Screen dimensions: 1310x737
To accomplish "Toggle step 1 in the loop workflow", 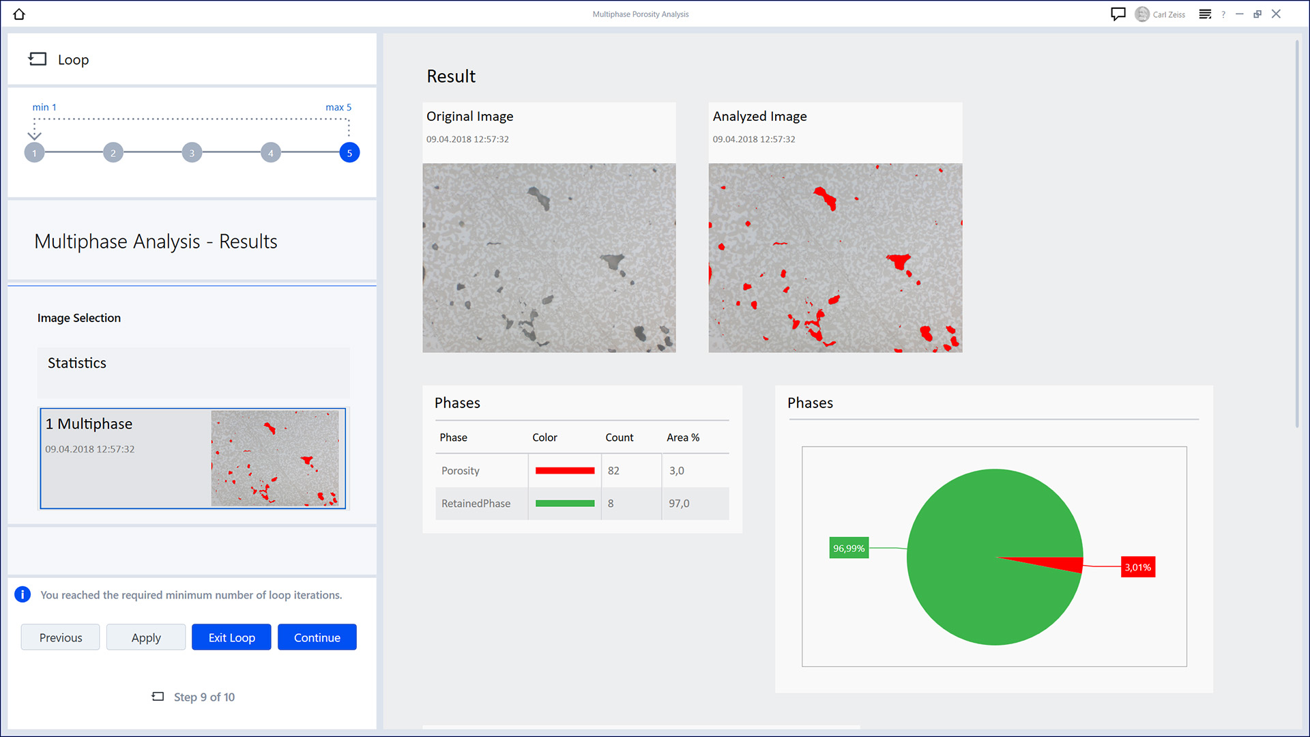I will [34, 152].
